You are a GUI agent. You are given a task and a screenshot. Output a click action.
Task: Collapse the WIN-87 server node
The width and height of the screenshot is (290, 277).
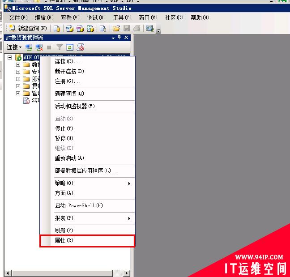pos(9,58)
